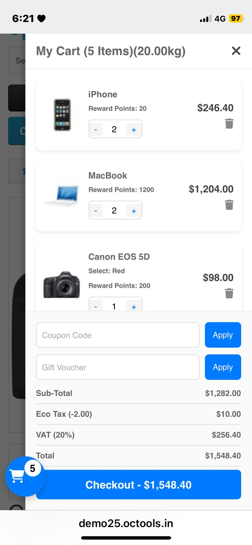Open the MacBook product image
The width and height of the screenshot is (252, 545).
tap(62, 196)
